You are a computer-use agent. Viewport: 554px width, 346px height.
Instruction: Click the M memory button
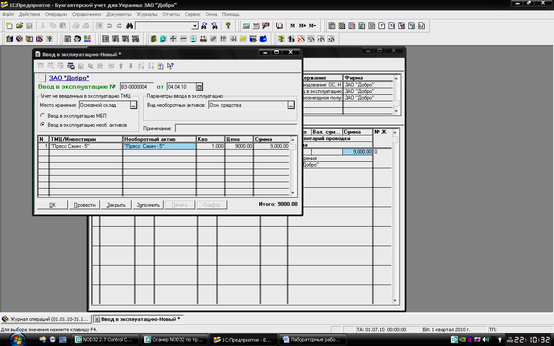coord(293,26)
